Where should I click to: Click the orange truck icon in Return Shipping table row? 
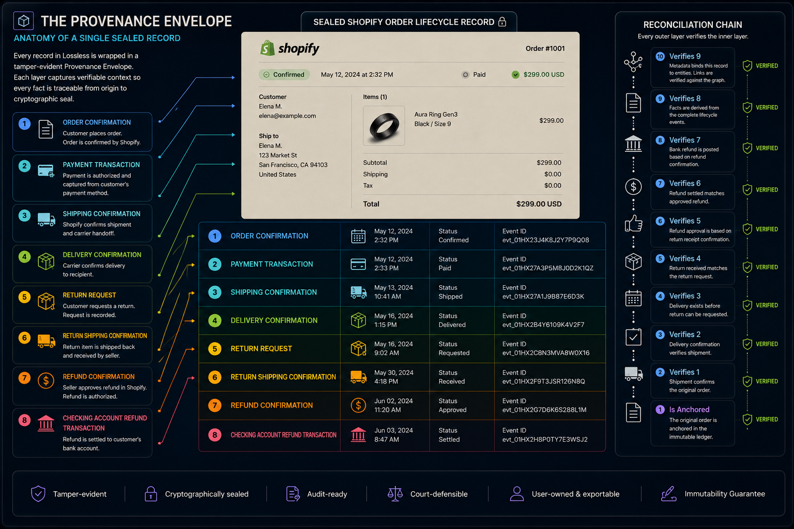(358, 377)
